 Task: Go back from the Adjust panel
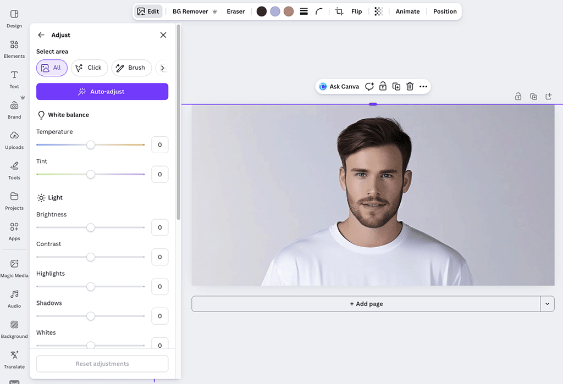click(x=41, y=35)
